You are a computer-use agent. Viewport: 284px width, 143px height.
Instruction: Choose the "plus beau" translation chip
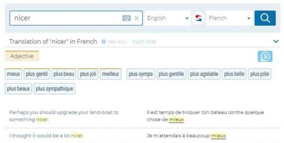pos(64,74)
